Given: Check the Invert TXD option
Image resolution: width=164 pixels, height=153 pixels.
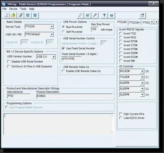Looking at the screenshot, I should (121, 33).
